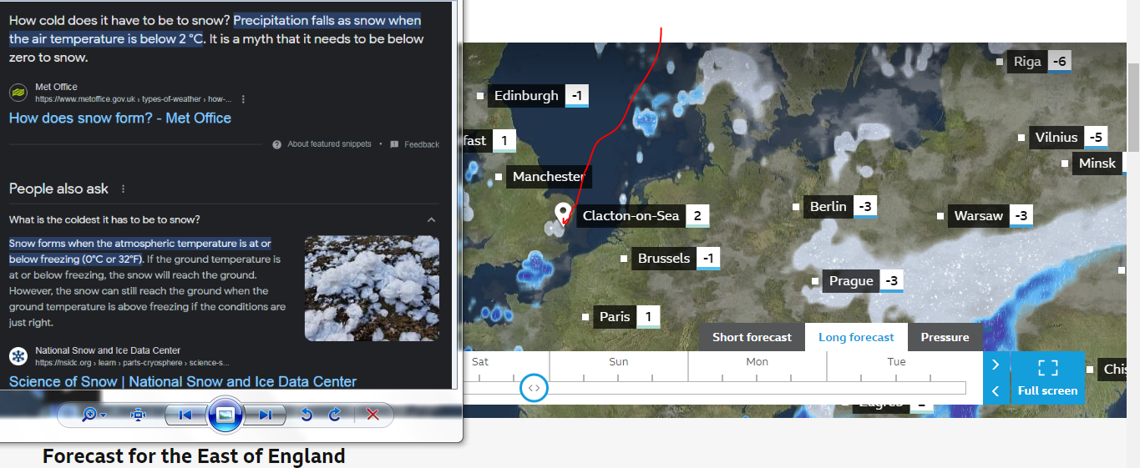Advance the map timeline forward arrow
The width and height of the screenshot is (1140, 468).
[996, 365]
